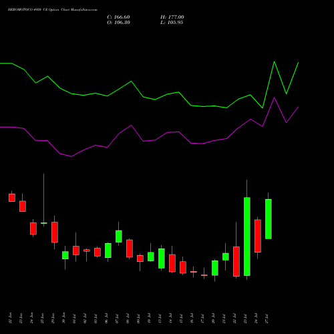Screen dimensions: 334x334
Task: Select the 27 Jul date label
Action: [267, 319]
